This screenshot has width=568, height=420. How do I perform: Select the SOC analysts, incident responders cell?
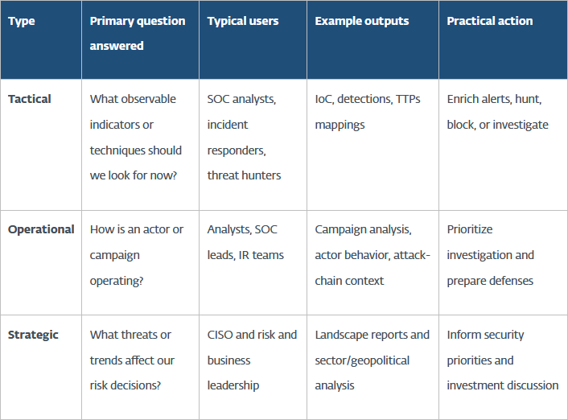click(x=253, y=145)
